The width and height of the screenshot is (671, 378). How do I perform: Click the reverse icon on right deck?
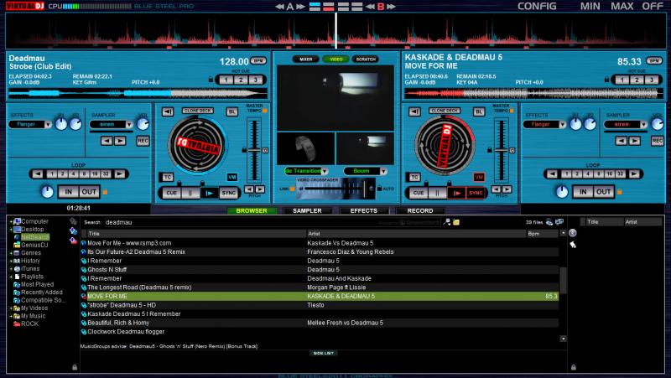tap(414, 111)
